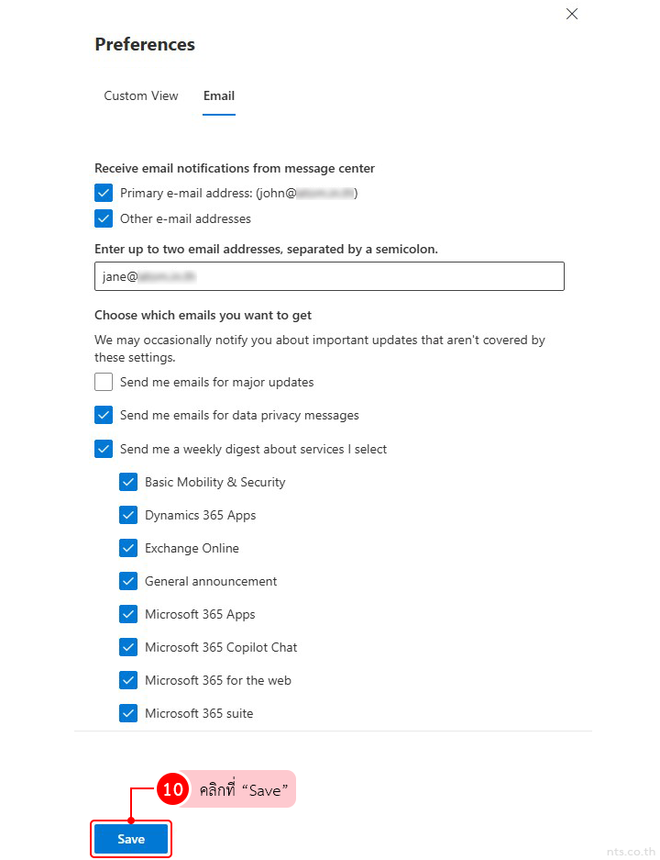Toggle Exchange Online checkbox
Screen dimensions: 660x860
128,548
